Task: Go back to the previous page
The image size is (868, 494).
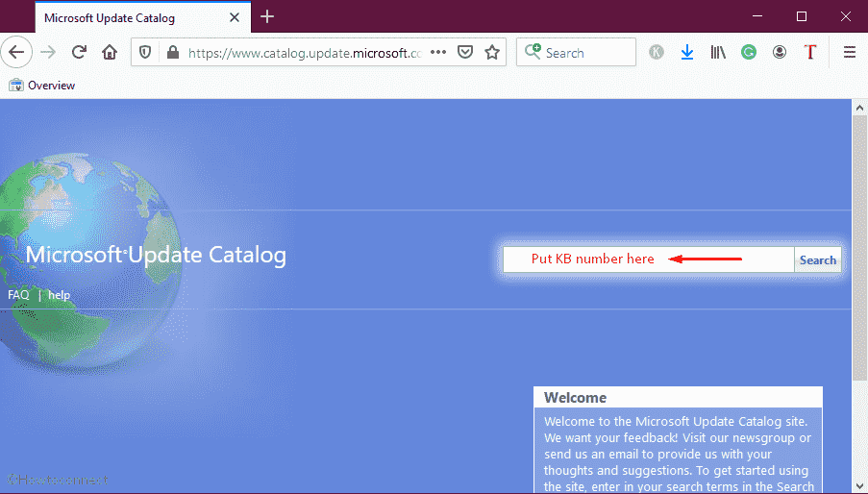Action: coord(16,53)
